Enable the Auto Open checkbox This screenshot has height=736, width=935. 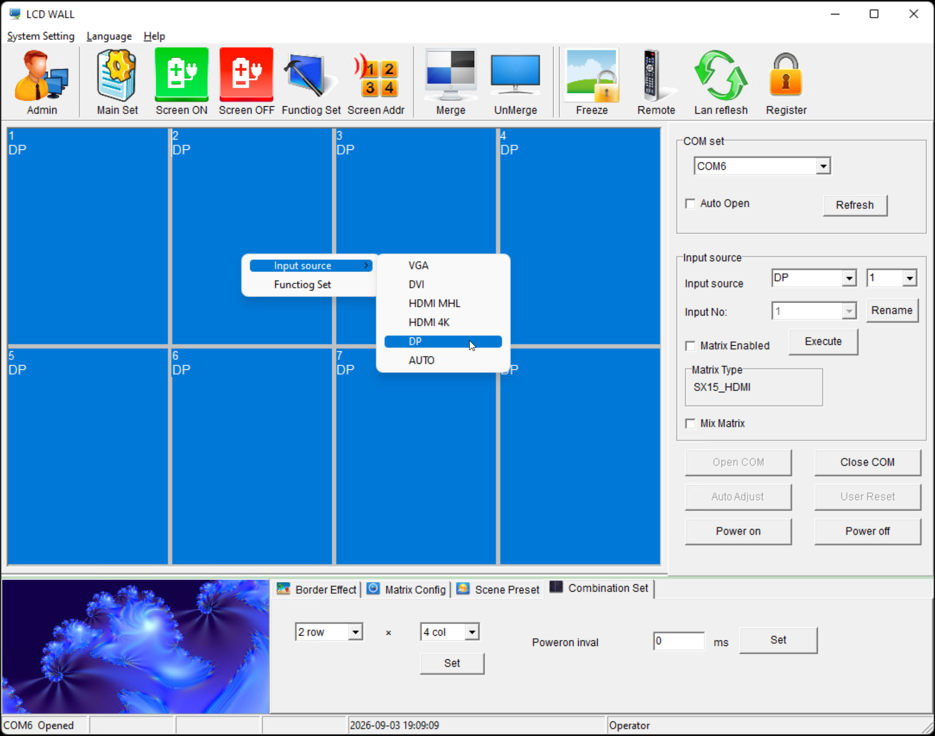click(690, 203)
